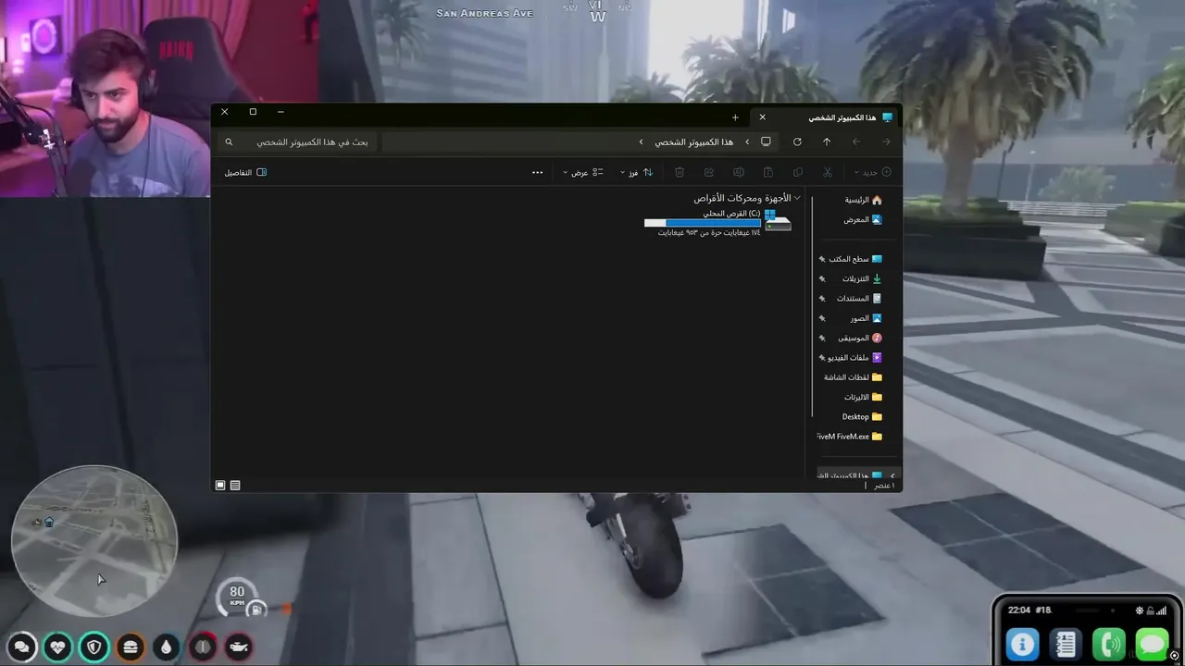Close the This PC tab
Viewport: 1185px width, 666px height.
(762, 117)
